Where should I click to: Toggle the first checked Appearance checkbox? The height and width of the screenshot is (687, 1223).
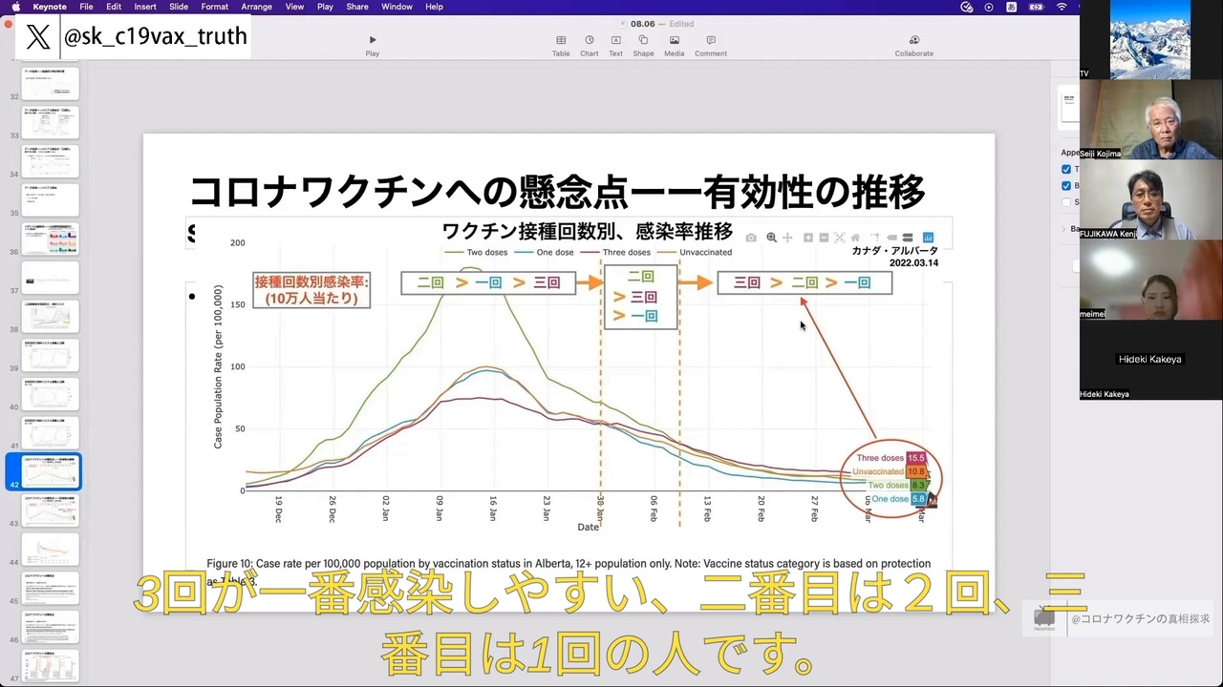click(1066, 170)
